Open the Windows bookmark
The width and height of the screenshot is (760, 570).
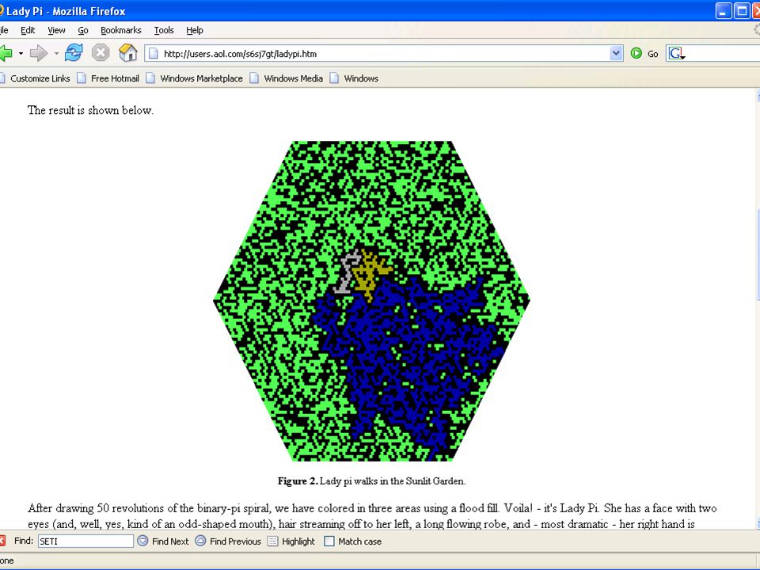354,78
